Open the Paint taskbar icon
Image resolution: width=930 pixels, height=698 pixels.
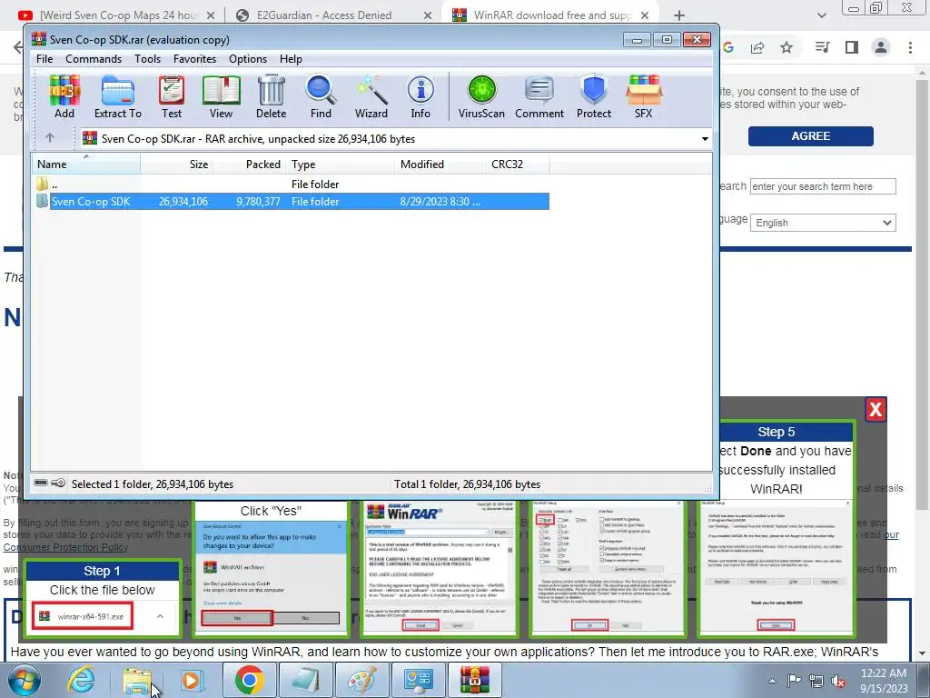[x=363, y=680]
